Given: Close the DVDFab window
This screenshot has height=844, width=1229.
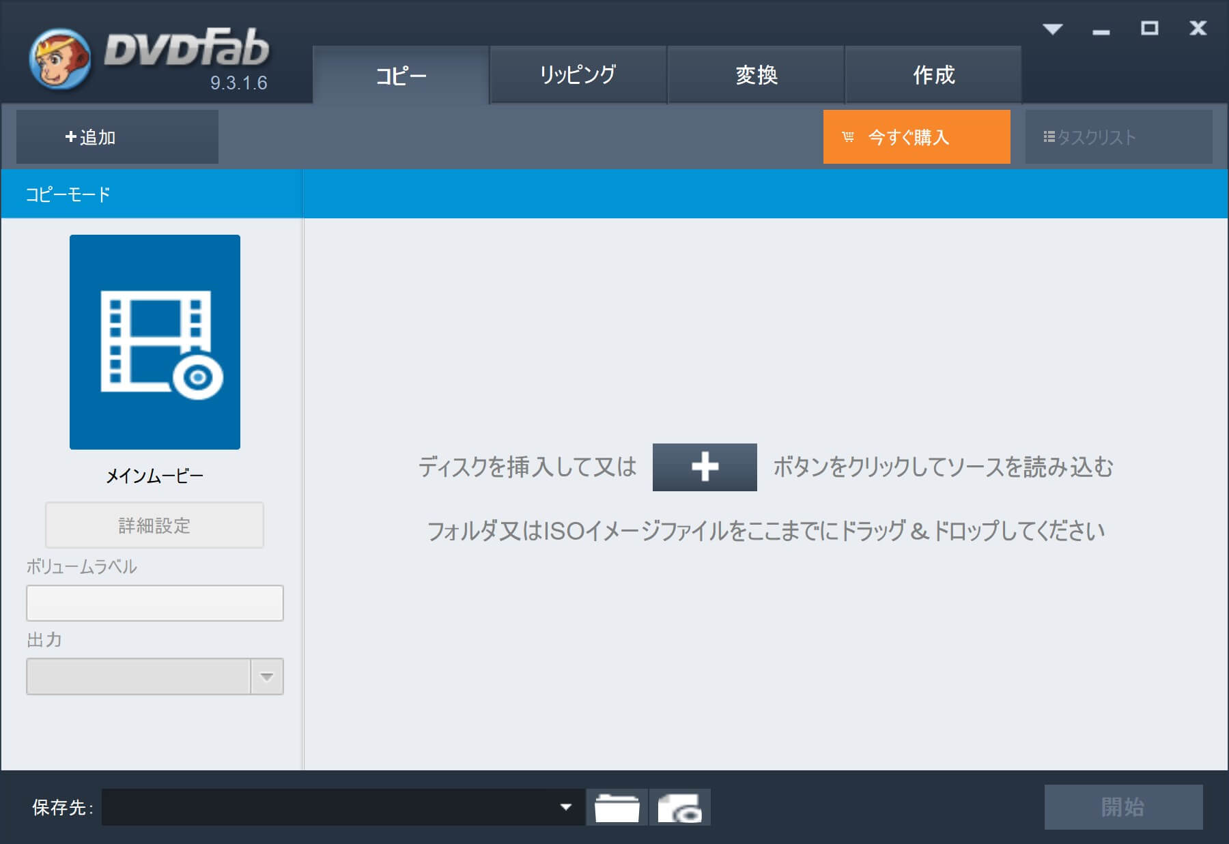Looking at the screenshot, I should click(1198, 28).
